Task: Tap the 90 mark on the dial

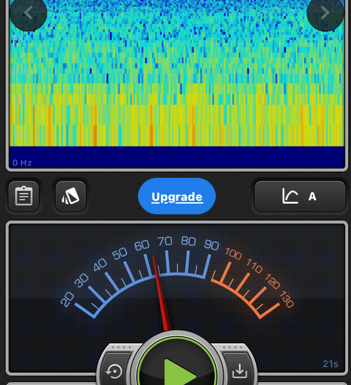Action: pyautogui.click(x=211, y=245)
